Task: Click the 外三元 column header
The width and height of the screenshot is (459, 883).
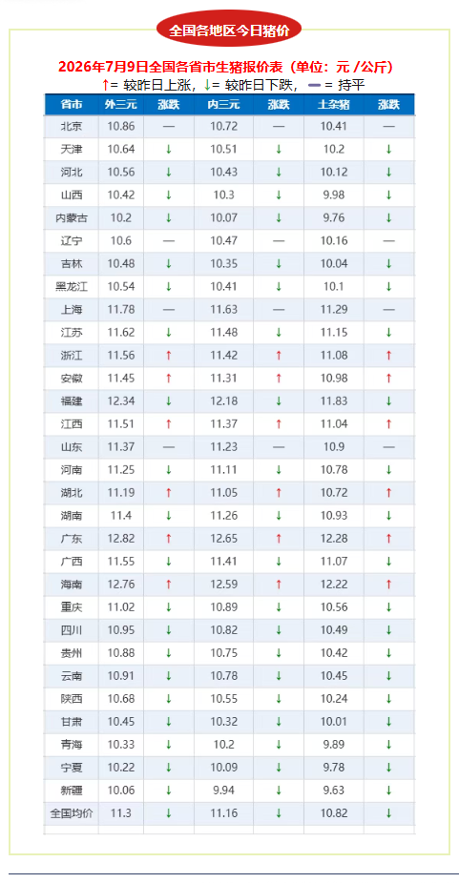Action: (x=121, y=105)
